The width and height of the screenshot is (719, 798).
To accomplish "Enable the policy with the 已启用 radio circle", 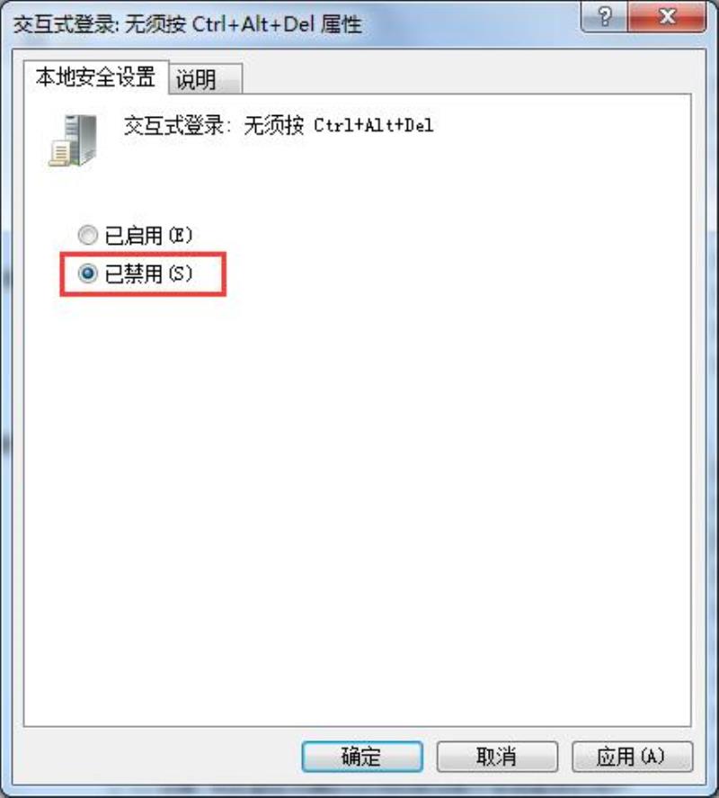I will 87,235.
